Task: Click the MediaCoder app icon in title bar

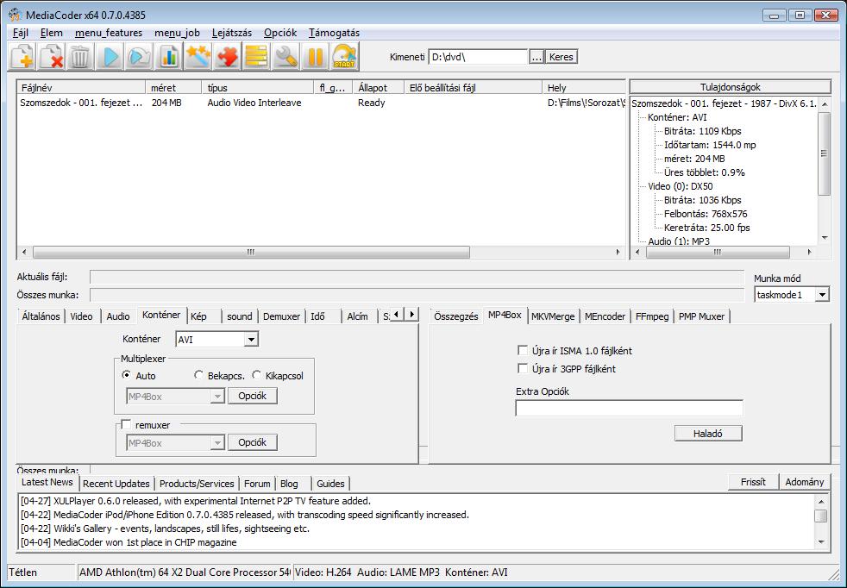Action: [x=15, y=15]
